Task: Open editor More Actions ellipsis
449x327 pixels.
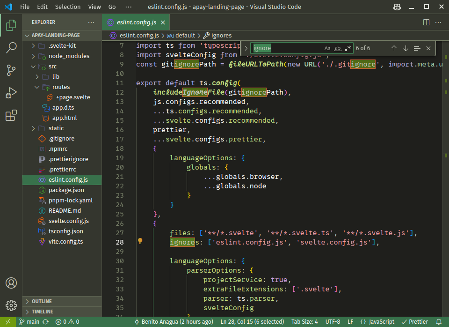Action: pos(438,22)
